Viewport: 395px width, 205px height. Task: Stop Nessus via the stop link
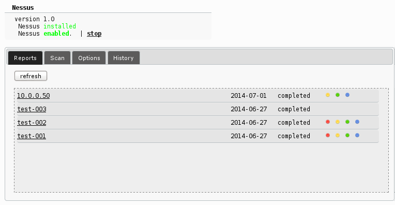(94, 34)
